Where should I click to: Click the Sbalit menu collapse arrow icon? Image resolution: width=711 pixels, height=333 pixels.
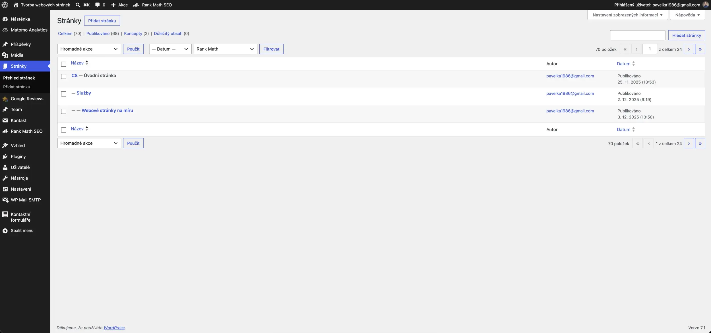pos(5,231)
